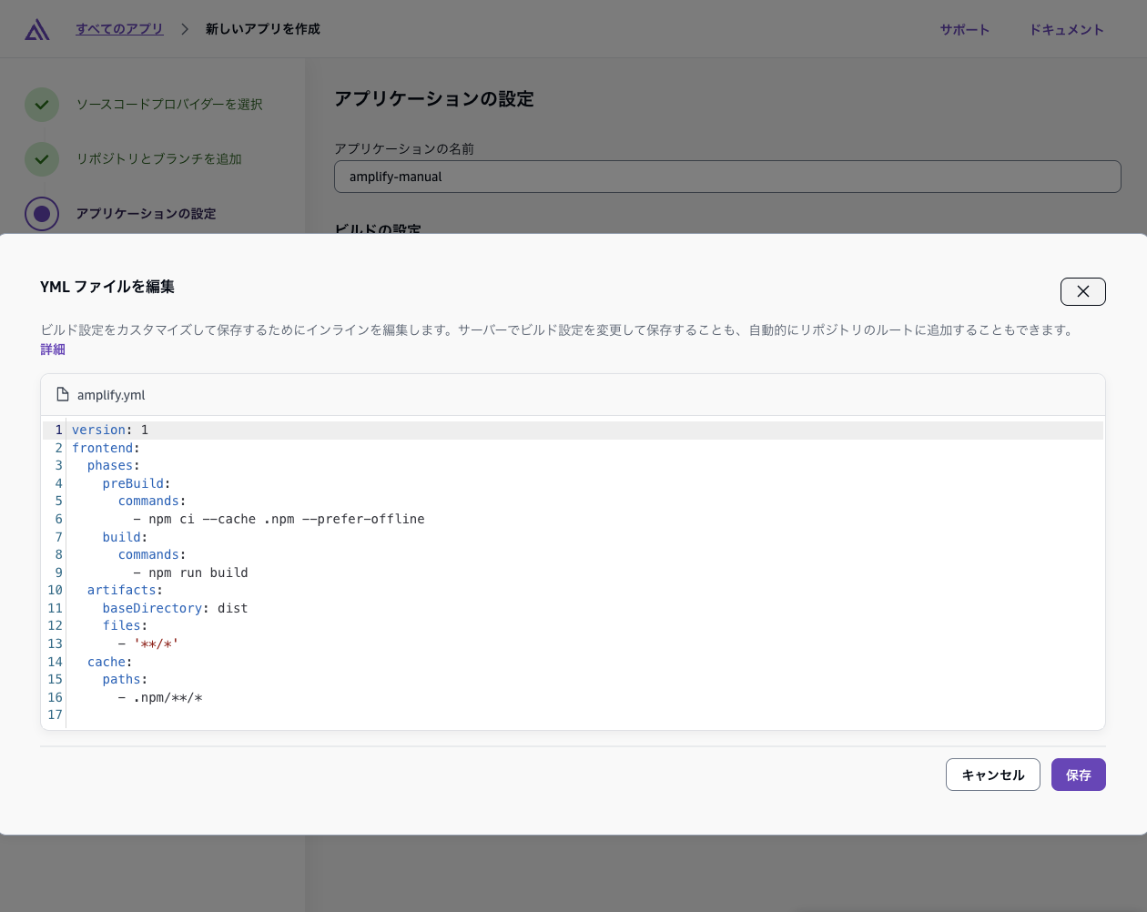This screenshot has width=1147, height=912.
Task: Click 新しいアプリを作成 breadcrumb text
Action: tap(263, 29)
